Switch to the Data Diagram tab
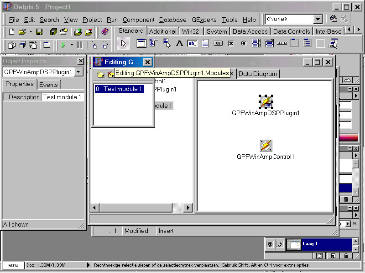The image size is (365, 273). 258,74
